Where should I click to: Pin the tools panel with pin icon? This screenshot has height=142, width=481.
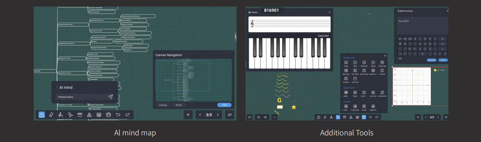[x=385, y=56]
